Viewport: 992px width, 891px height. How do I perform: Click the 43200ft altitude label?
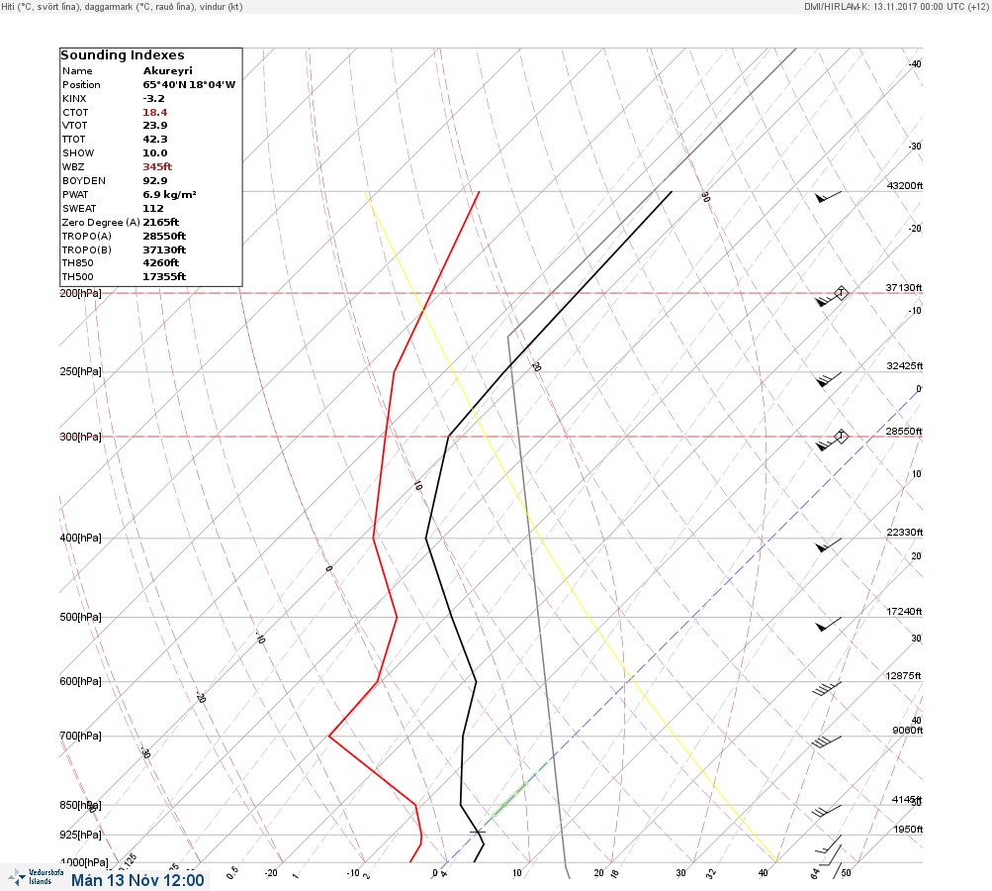[905, 185]
